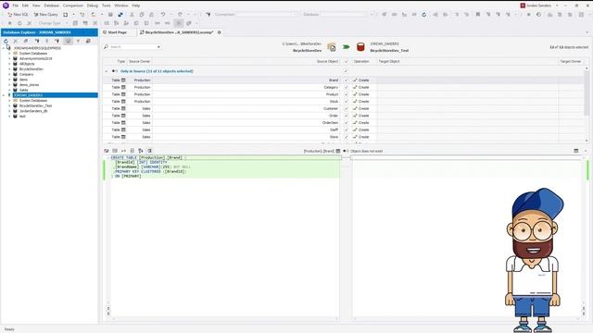Click the table icon in the Brand row
Screen dimensions: 593x333
[123, 80]
